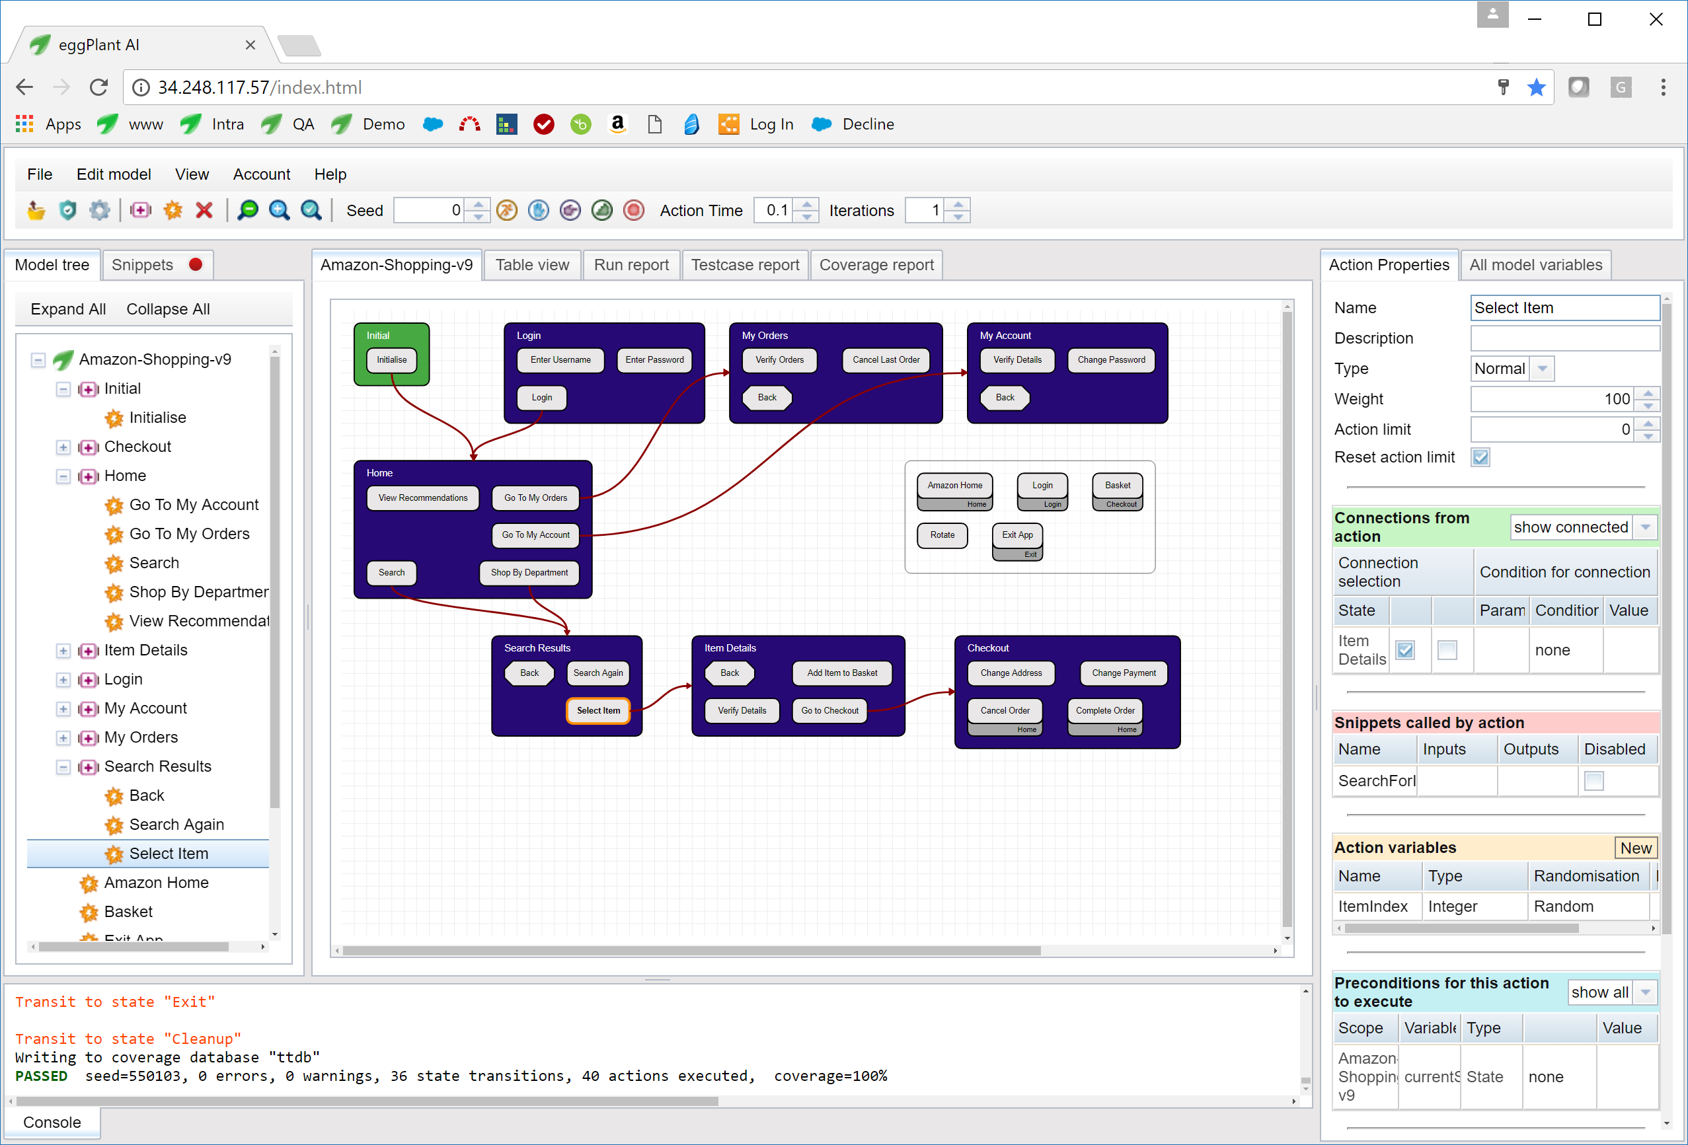Click the red recording dot on Snippets tab
The width and height of the screenshot is (1688, 1145).
tap(196, 264)
